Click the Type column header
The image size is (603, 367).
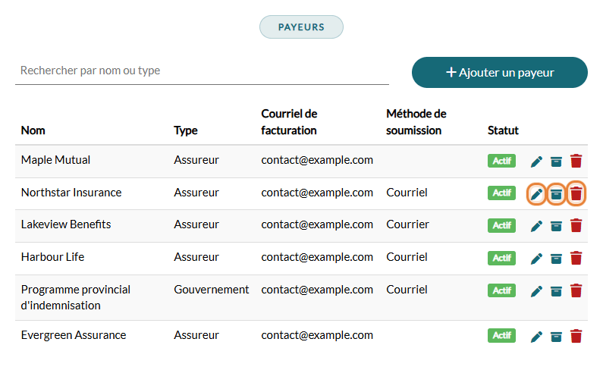tap(186, 130)
